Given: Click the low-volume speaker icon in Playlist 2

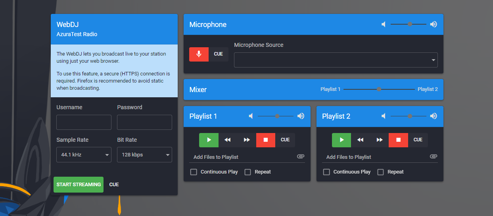Looking at the screenshot, I should (x=384, y=116).
